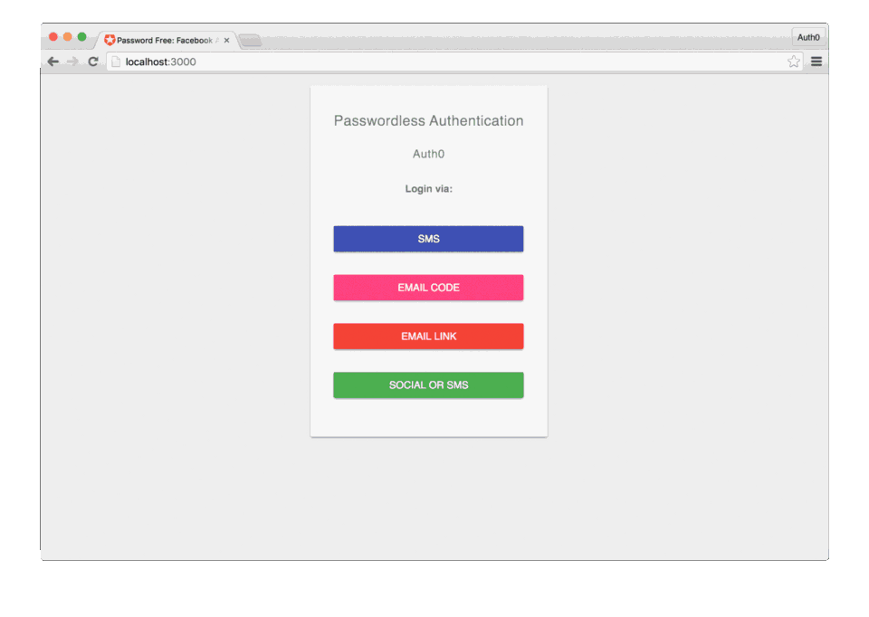This screenshot has width=869, height=617.
Task: Click the page icon inside the address bar
Action: coord(115,62)
